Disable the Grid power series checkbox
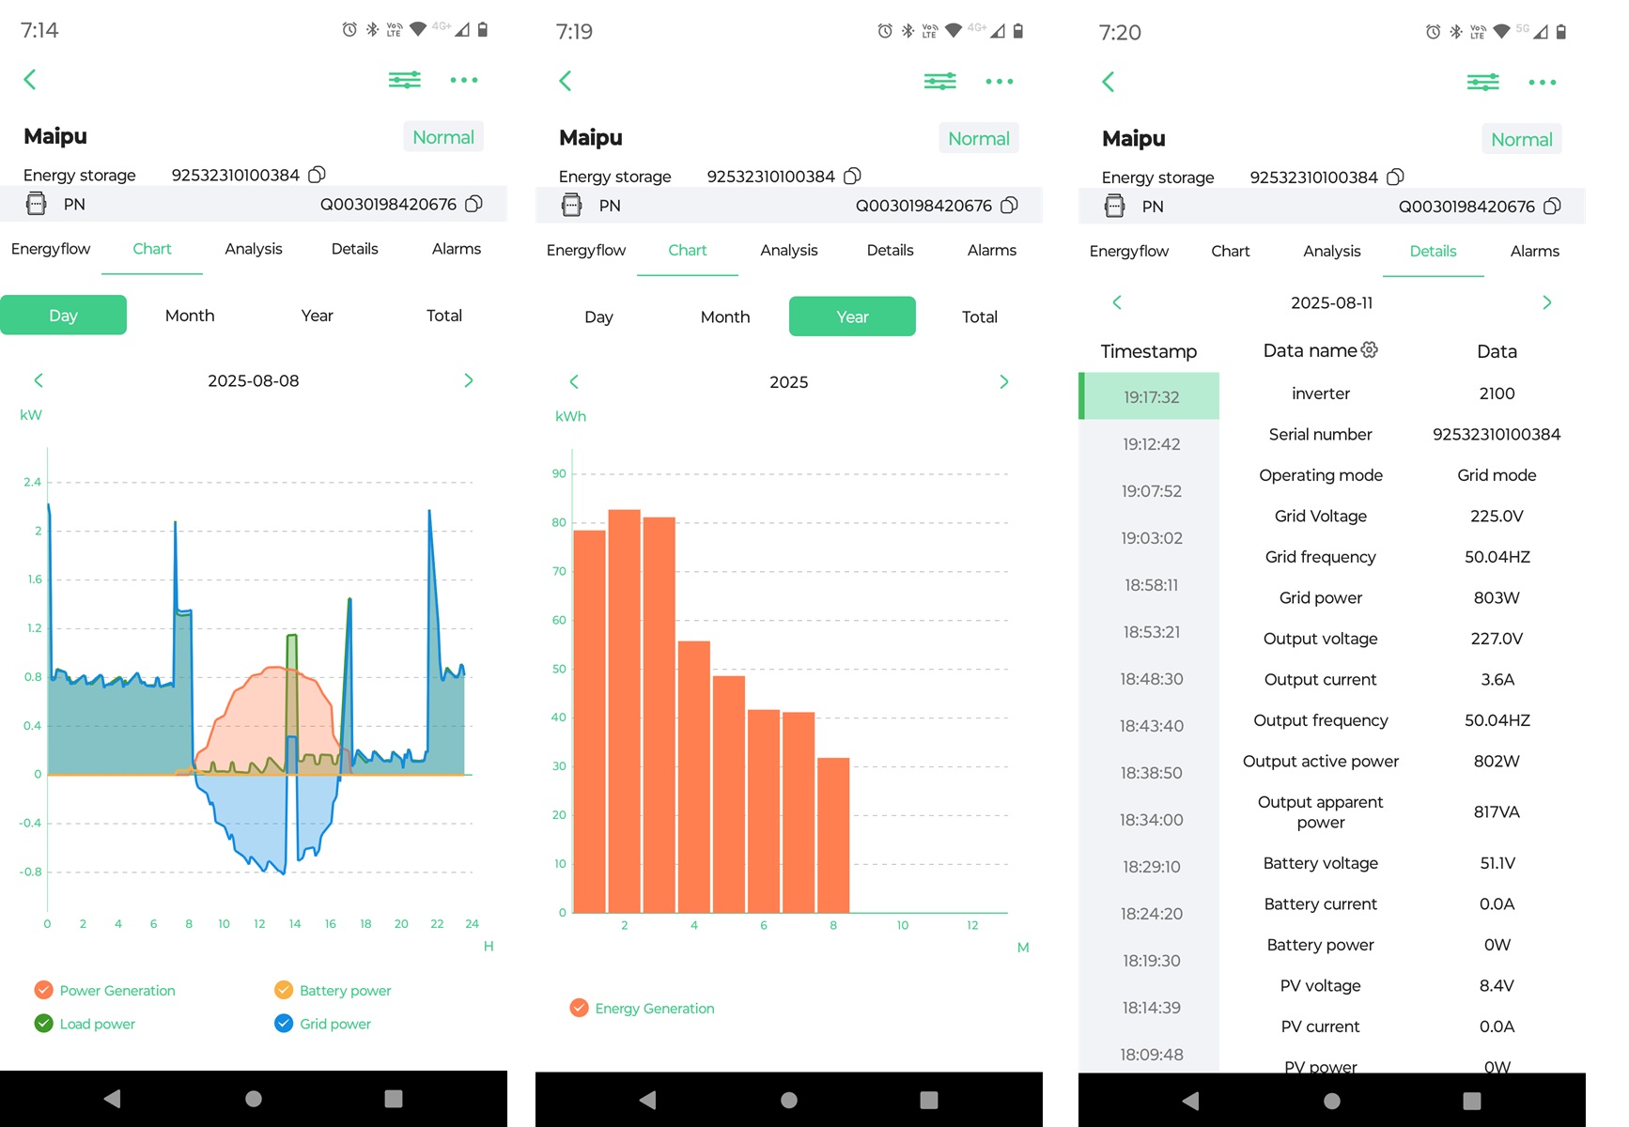 click(284, 1024)
